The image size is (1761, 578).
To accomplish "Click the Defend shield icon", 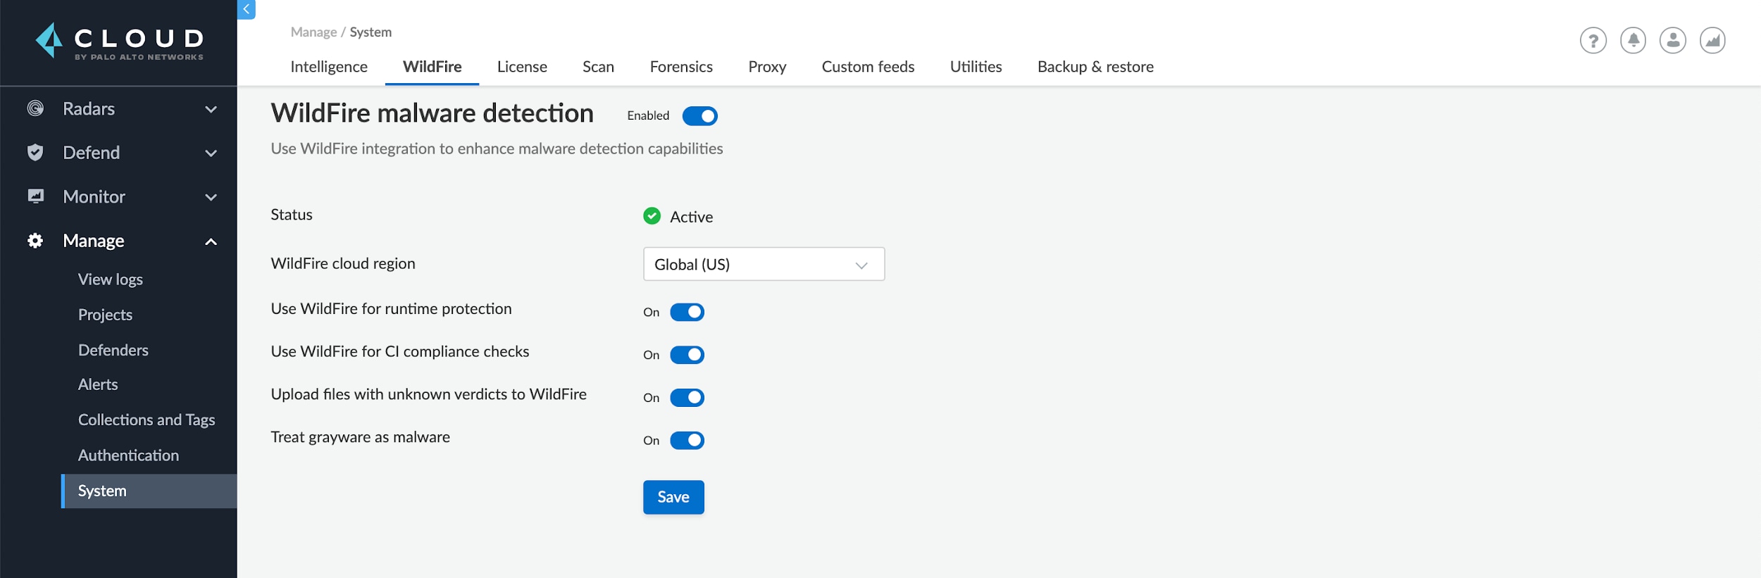I will click(35, 152).
